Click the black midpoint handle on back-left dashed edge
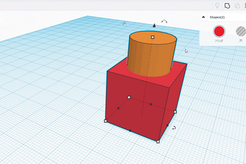 pyautogui.click(x=118, y=108)
